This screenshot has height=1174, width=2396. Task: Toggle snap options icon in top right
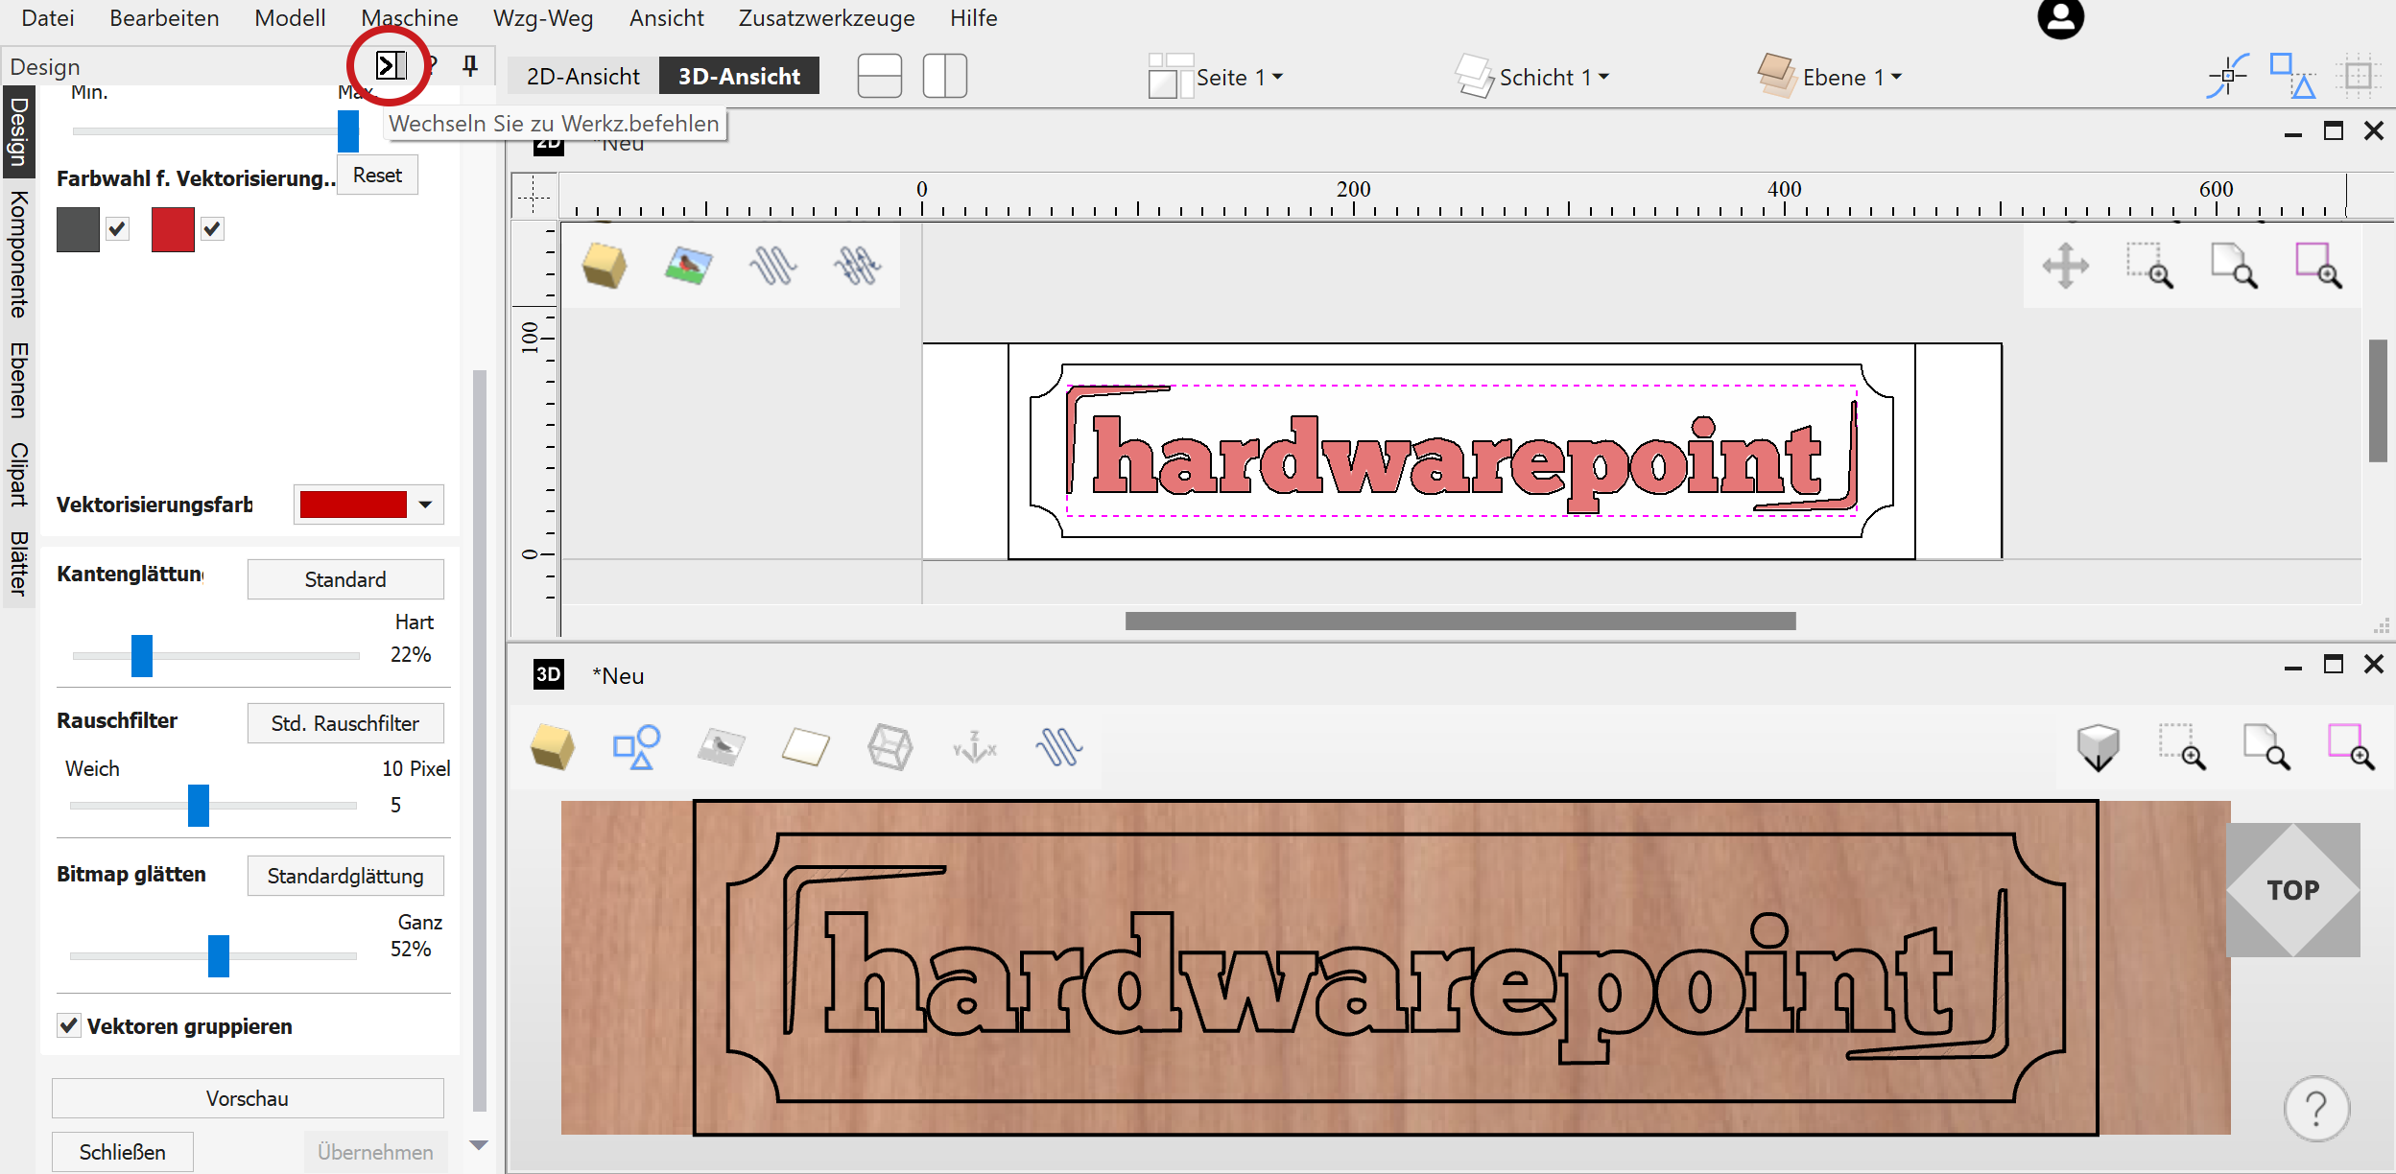pos(2228,76)
